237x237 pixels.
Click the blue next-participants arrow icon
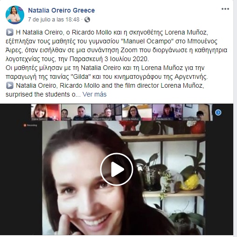pos(218,112)
